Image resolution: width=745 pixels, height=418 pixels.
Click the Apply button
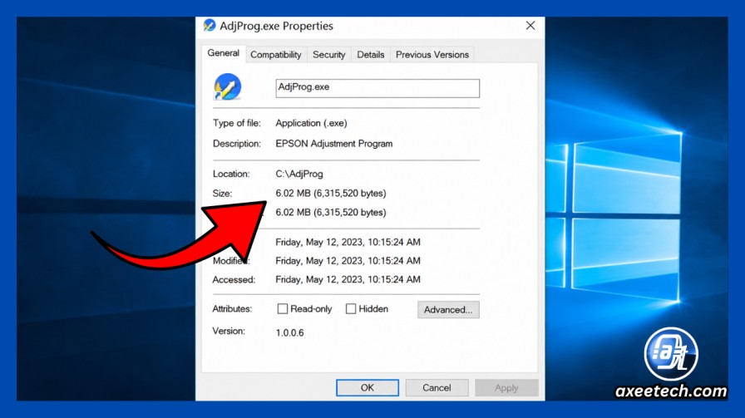point(506,387)
